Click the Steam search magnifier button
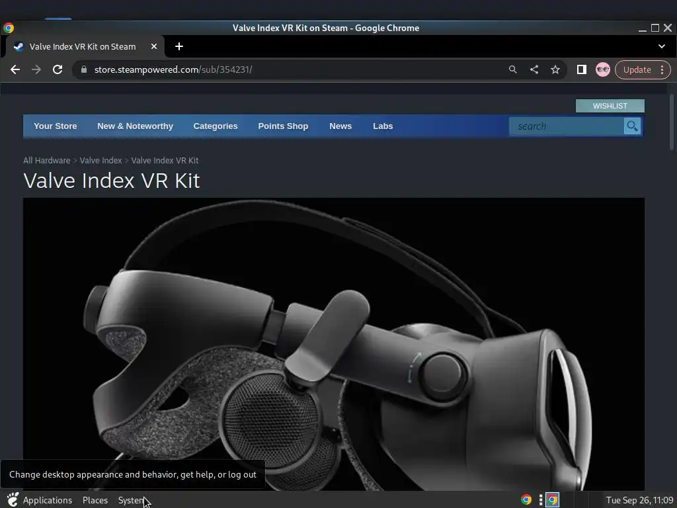677x508 pixels. pos(632,126)
